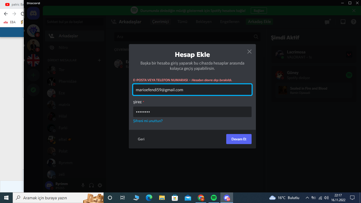The width and height of the screenshot is (361, 203).
Task: Switch to the Tümü tab
Action: coord(182,22)
